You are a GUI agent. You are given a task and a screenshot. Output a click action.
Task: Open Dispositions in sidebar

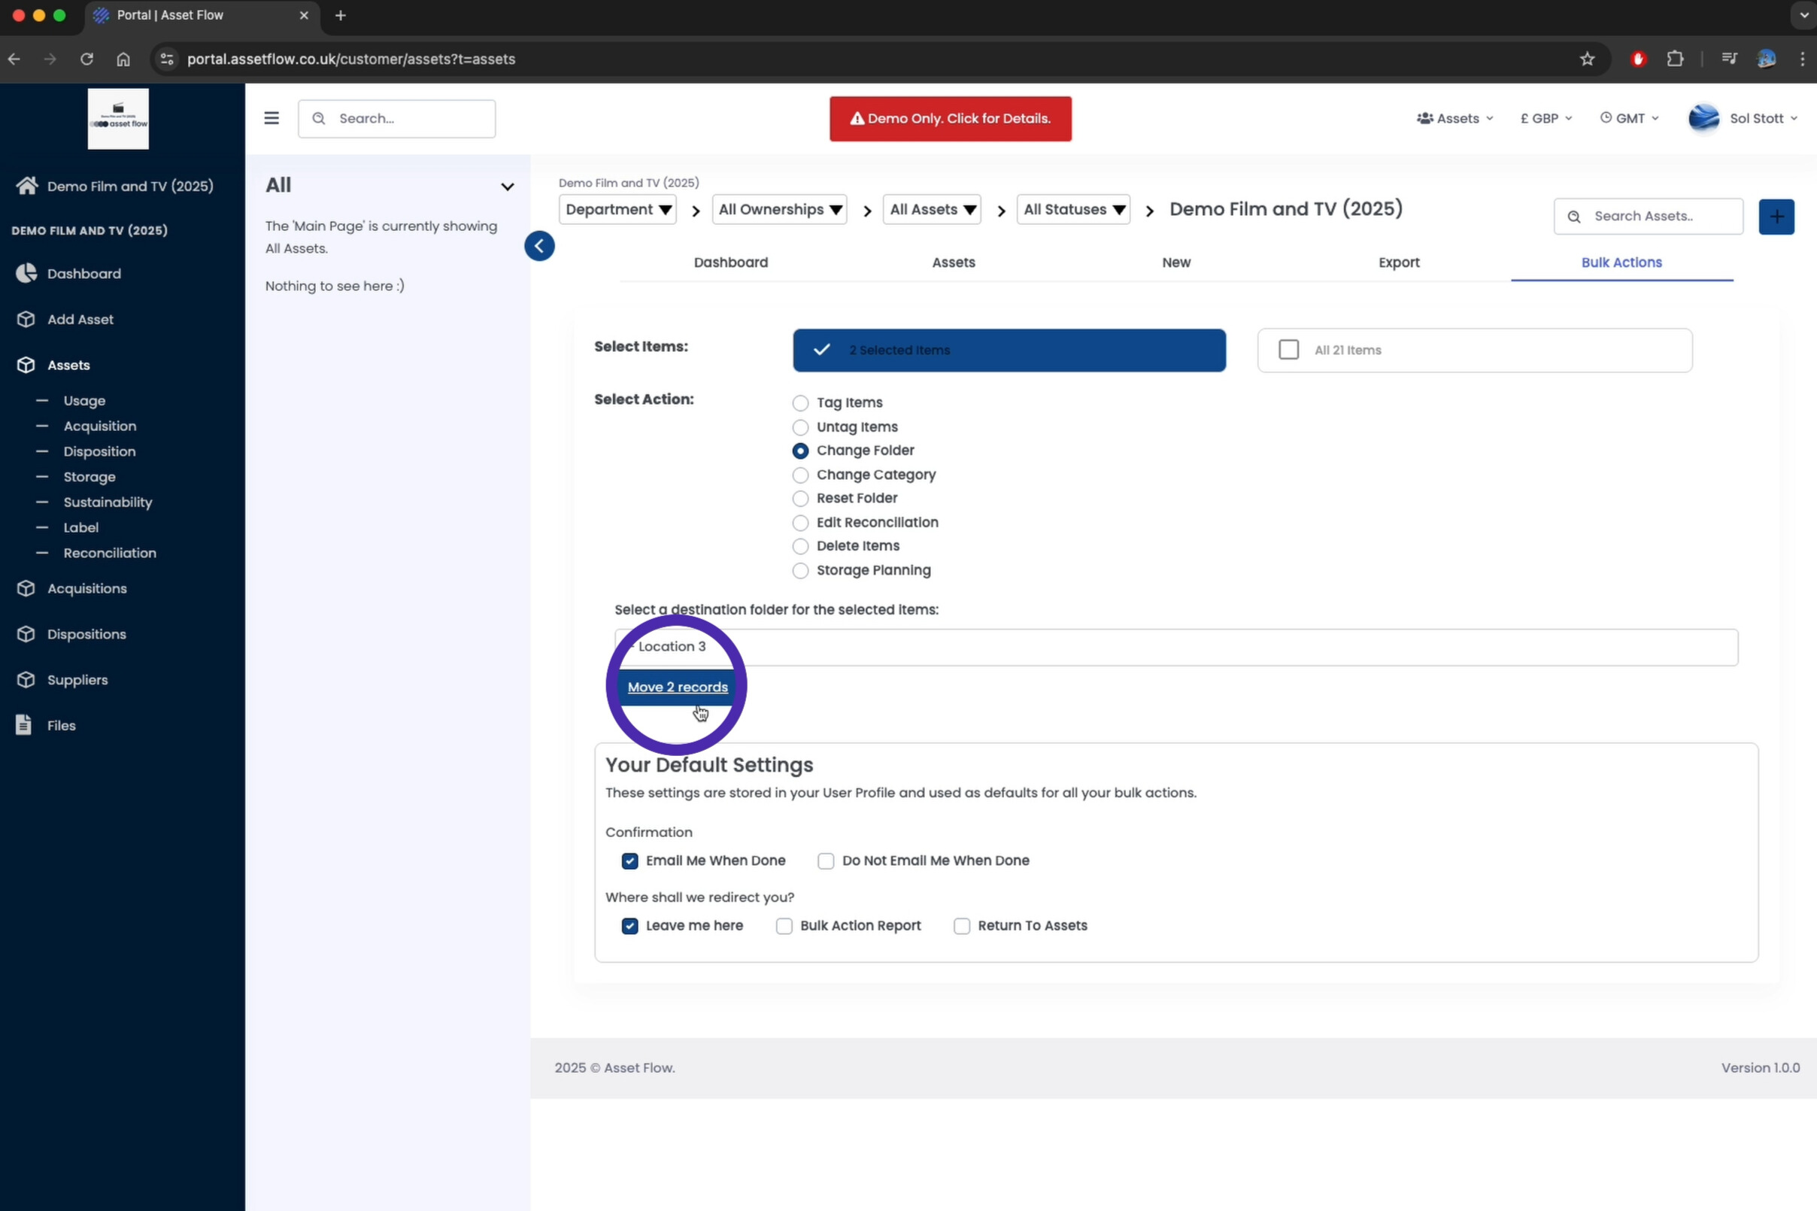(86, 634)
